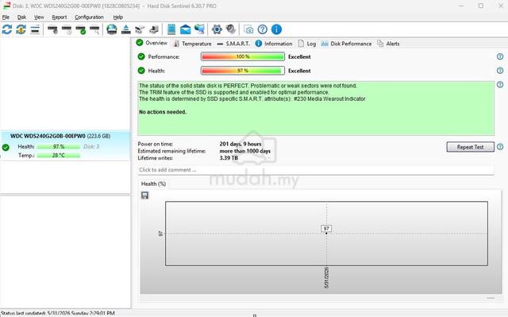
Task: Open the blue notepad report icon
Action: tap(171, 29)
